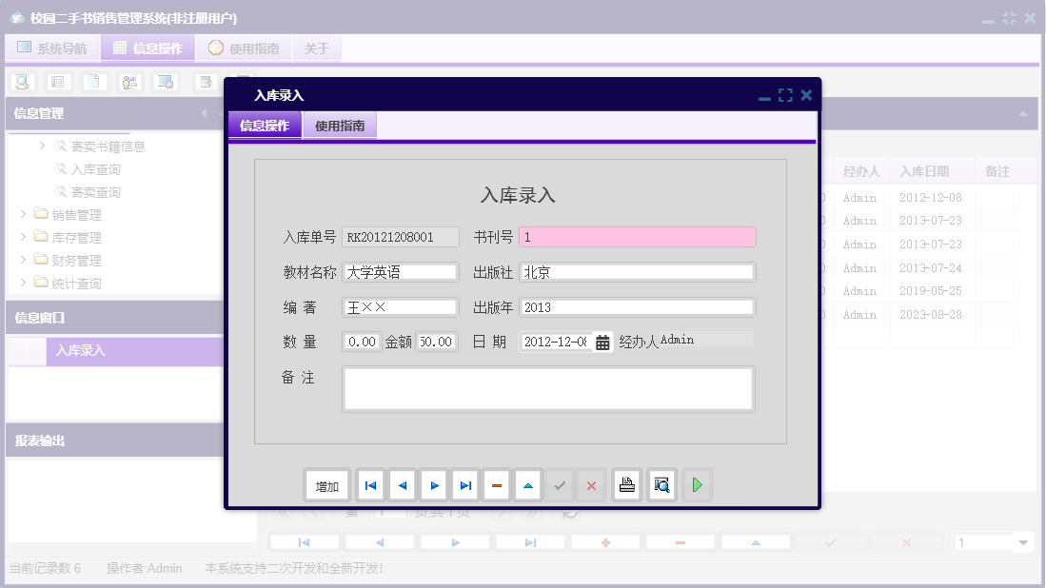The image size is (1046, 588).
Task: Switch to the 使用指南 tab in the dialog
Action: (x=340, y=125)
